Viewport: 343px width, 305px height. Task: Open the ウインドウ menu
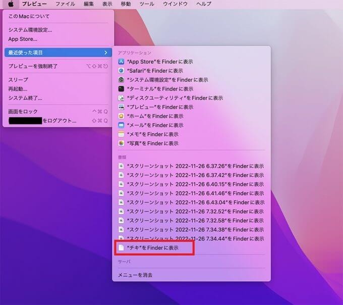click(175, 4)
